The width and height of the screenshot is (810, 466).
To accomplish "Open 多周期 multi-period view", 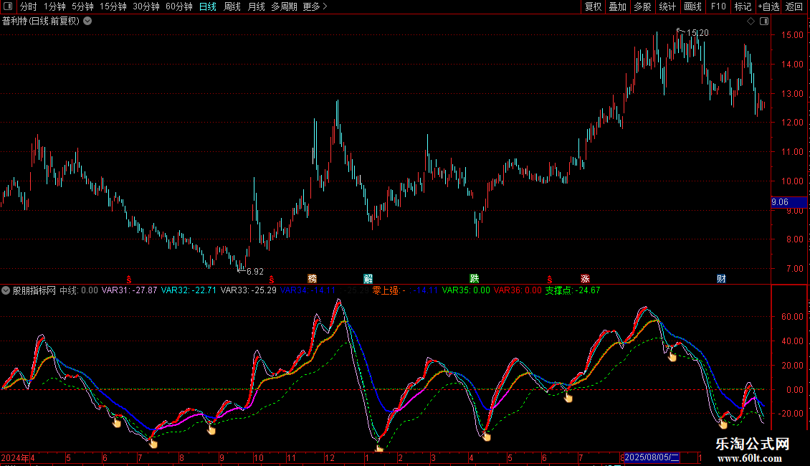I will pyautogui.click(x=284, y=6).
